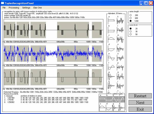Click result row 2 measure -175144

click(11, 100)
